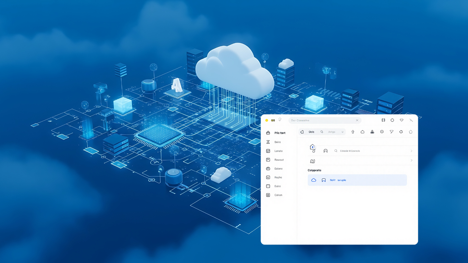This screenshot has height=263, width=468.
Task: Click the split-panel icon in the title bar
Action: click(383, 120)
